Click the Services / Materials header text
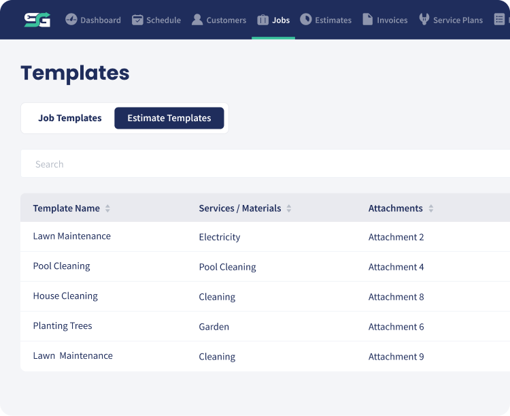Viewport: 510px width, 416px height. click(240, 208)
